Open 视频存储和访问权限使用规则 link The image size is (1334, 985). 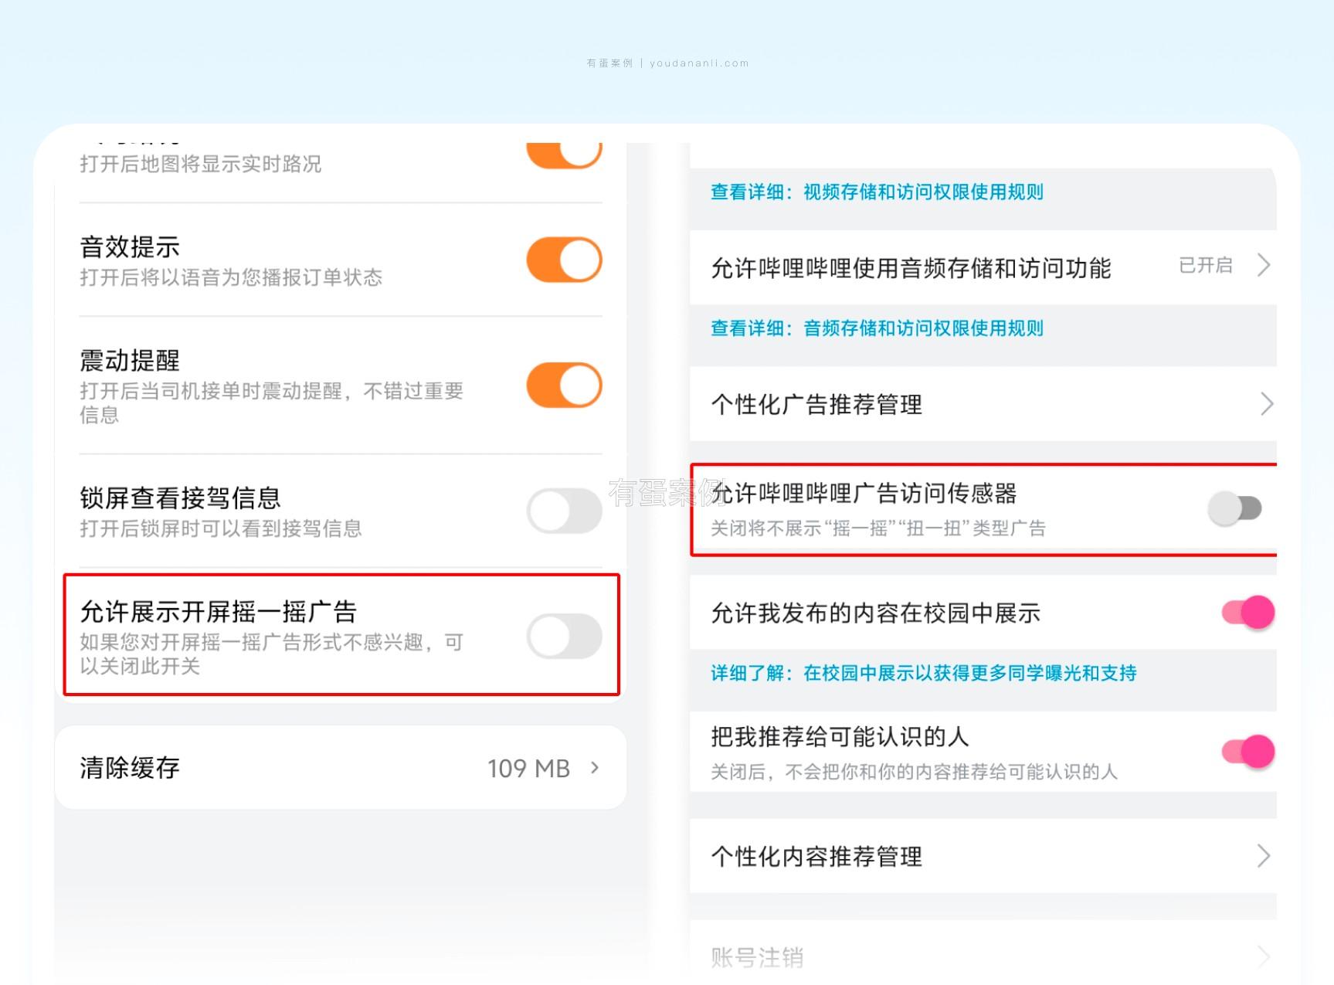coord(923,192)
